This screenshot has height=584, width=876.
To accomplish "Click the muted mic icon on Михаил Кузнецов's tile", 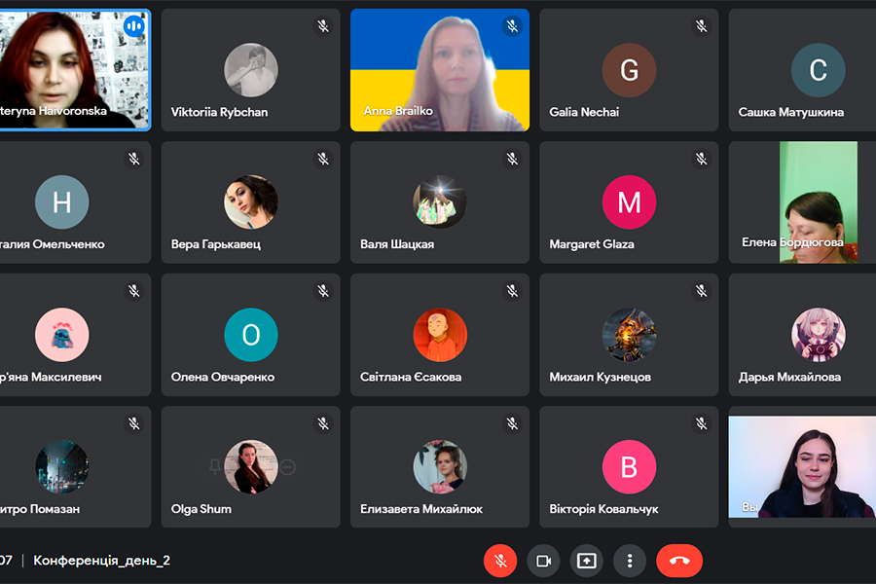I will click(x=702, y=291).
